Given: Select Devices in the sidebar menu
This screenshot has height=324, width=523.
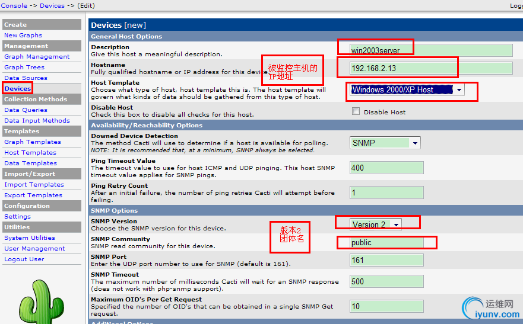Looking at the screenshot, I should [x=18, y=88].
